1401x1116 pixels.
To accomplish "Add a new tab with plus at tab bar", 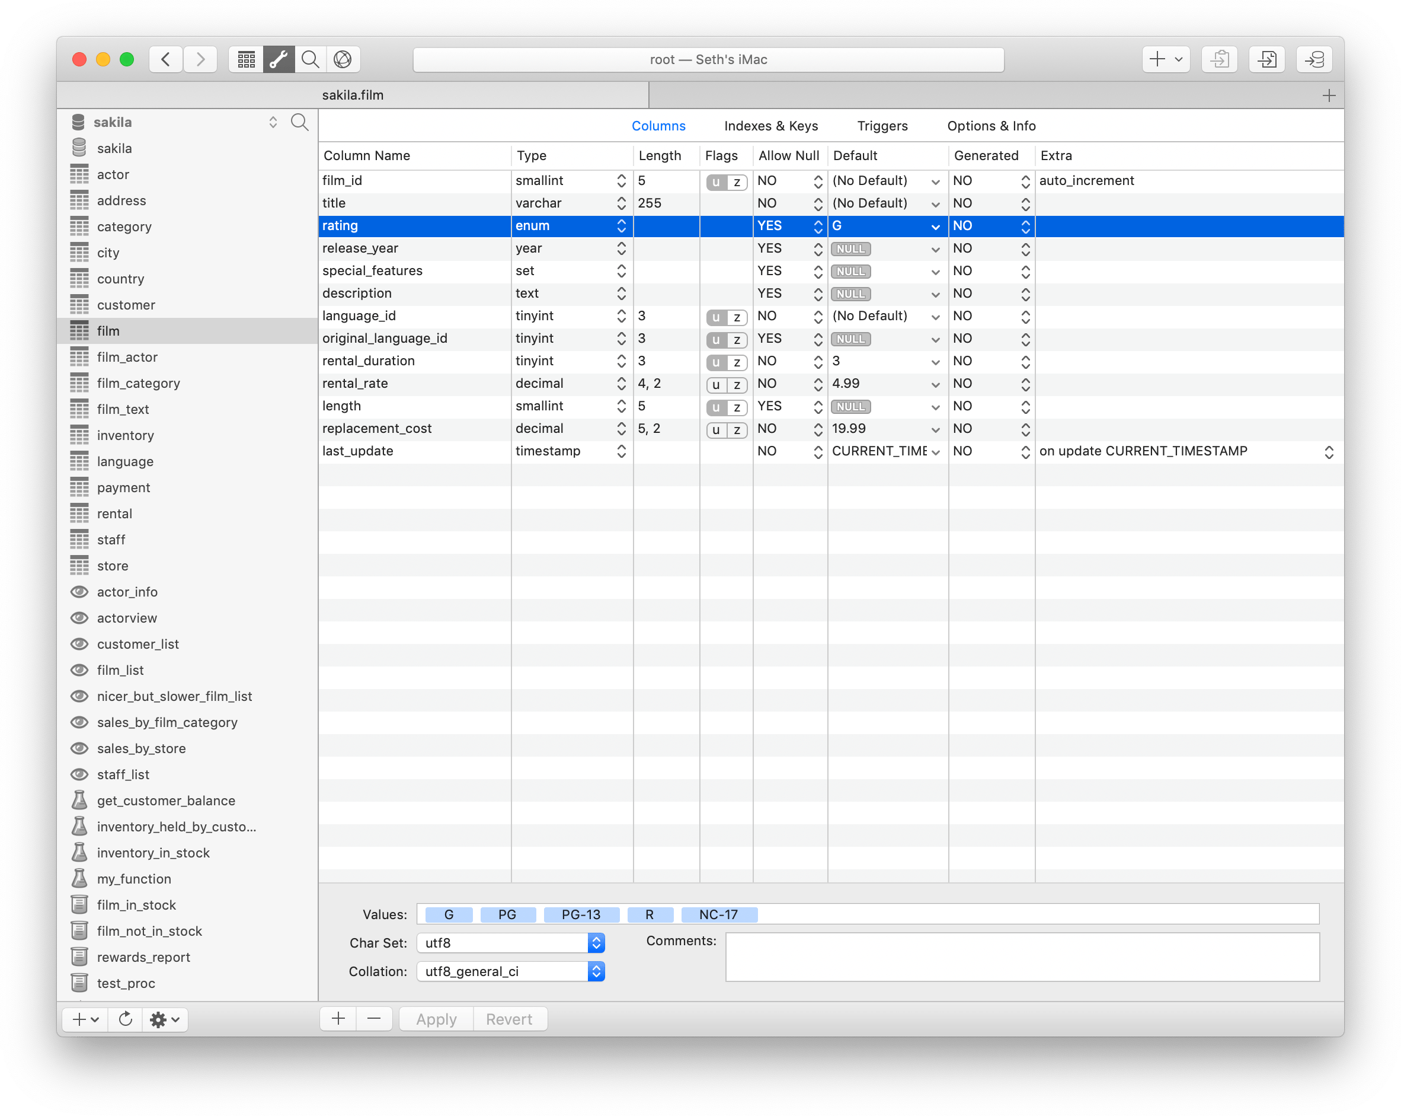I will pos(1329,95).
